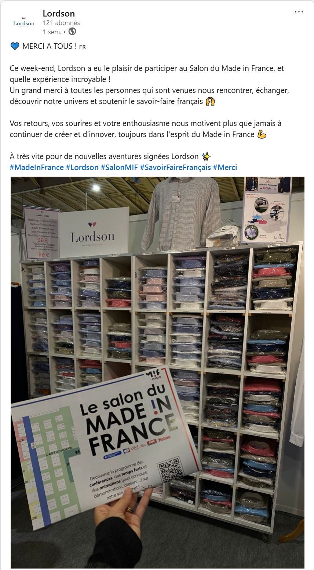Click the Lordson sign in the photo
Screen dimensions: 314x570
pos(92,235)
